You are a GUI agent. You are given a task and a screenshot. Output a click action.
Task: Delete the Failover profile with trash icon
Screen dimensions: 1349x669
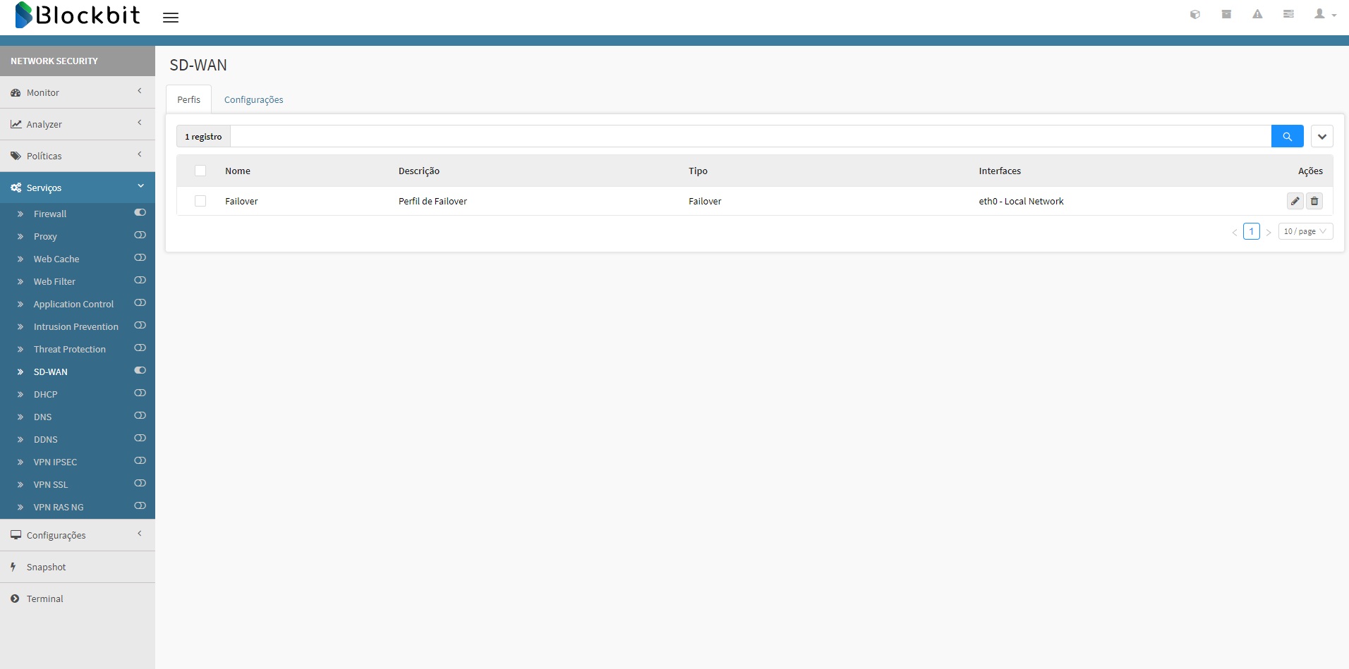coord(1314,202)
